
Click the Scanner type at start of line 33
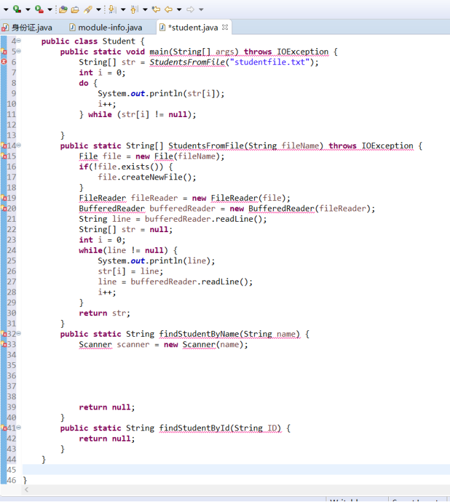[96, 345]
